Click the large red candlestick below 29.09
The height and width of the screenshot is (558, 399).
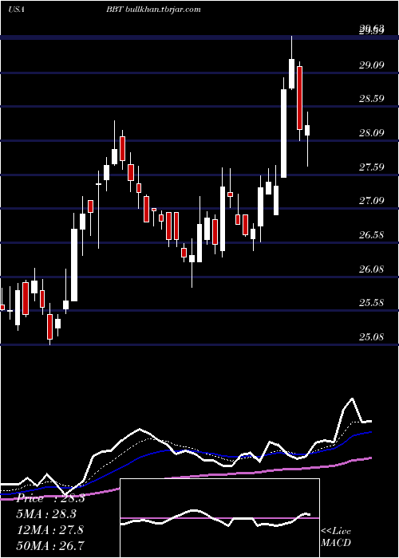[299, 98]
